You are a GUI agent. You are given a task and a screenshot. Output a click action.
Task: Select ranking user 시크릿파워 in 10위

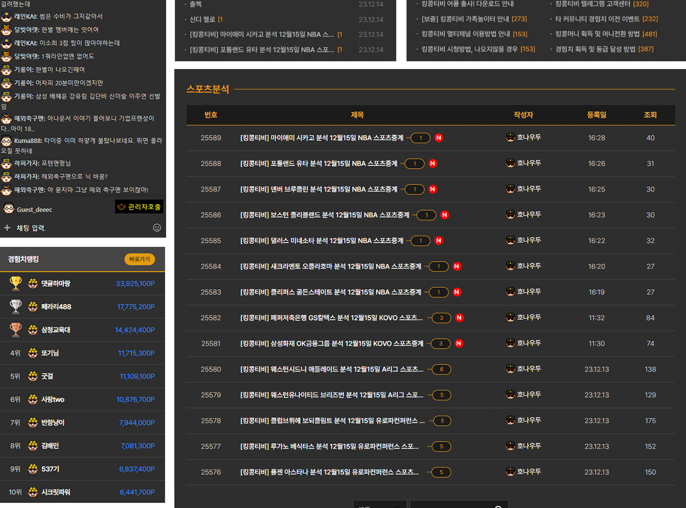pyautogui.click(x=56, y=492)
